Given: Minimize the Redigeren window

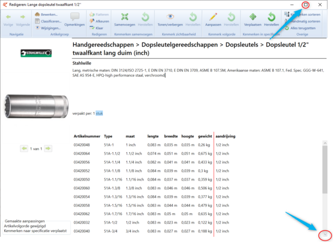Looking at the screenshot, I should point(292,5).
